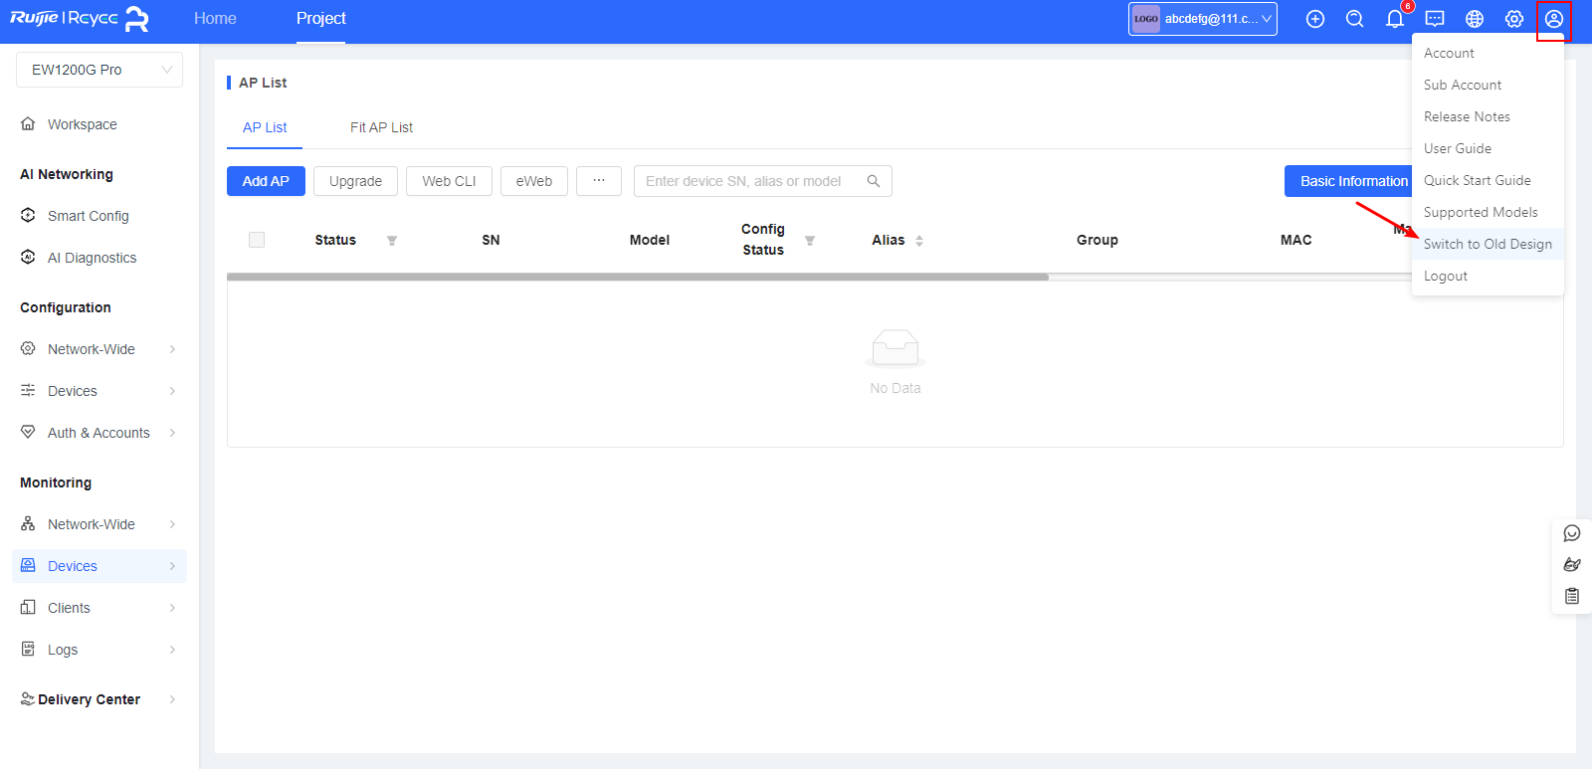Click the horizontal table scrollbar

[x=637, y=277]
